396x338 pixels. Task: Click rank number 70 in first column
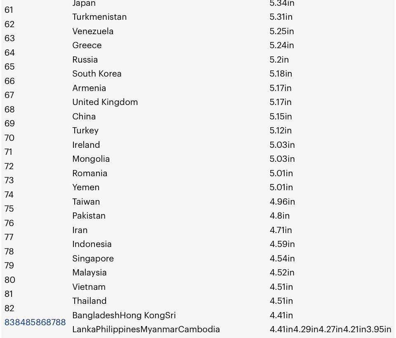(x=9, y=138)
